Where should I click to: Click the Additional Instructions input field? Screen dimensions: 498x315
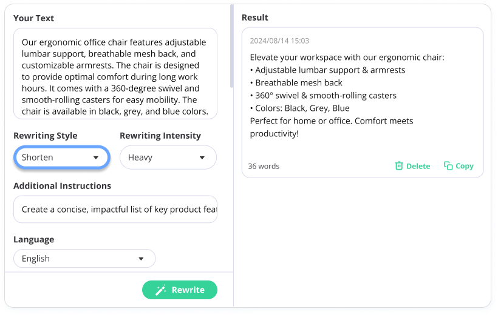pos(115,209)
